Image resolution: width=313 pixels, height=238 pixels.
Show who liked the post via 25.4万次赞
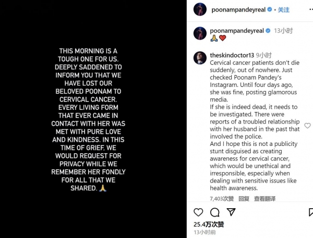[209, 224]
